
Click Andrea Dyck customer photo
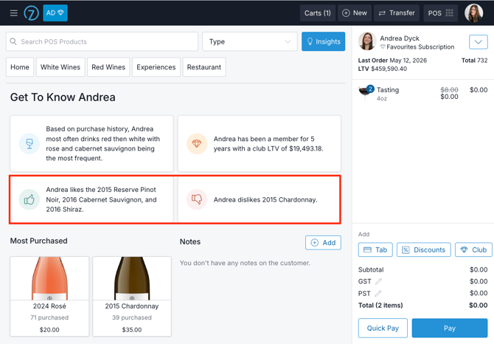(367, 41)
